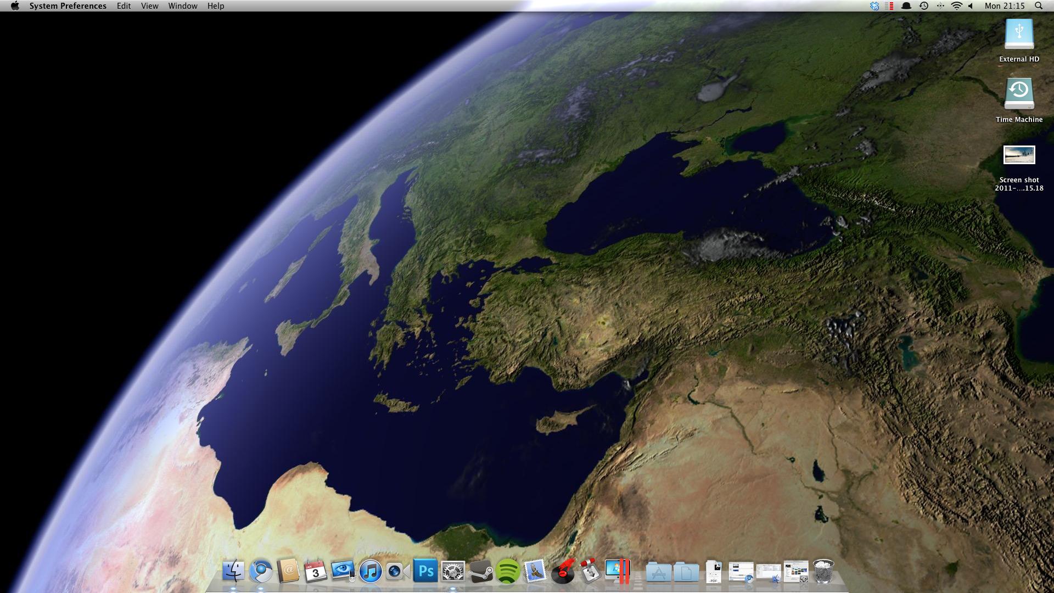This screenshot has width=1054, height=593.
Task: Launch Spotify from the dock
Action: 508,572
